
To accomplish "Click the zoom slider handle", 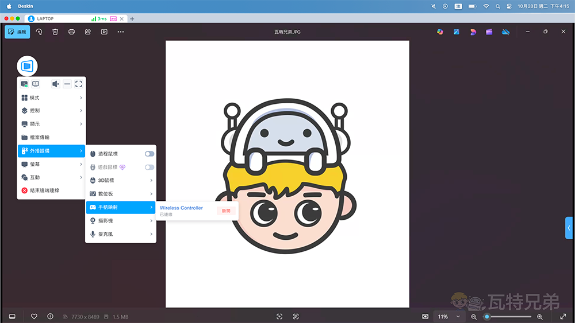I will pyautogui.click(x=487, y=317).
